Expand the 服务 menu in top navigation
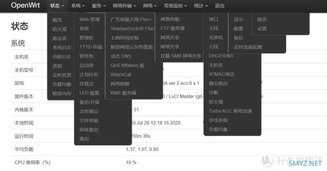 (x=99, y=6)
